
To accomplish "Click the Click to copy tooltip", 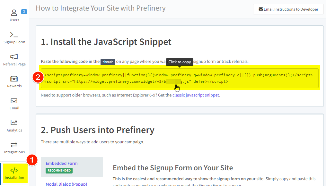I will click(x=179, y=62).
